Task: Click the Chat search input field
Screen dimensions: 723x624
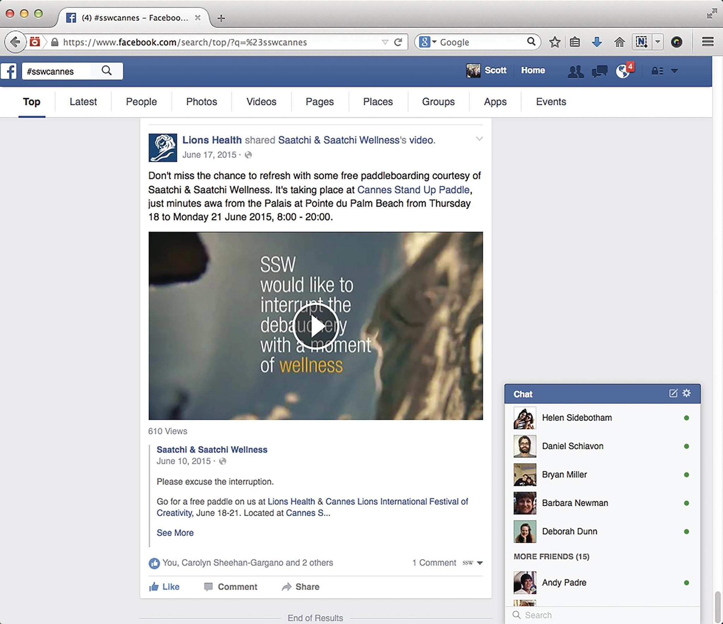Action: pyautogui.click(x=602, y=615)
